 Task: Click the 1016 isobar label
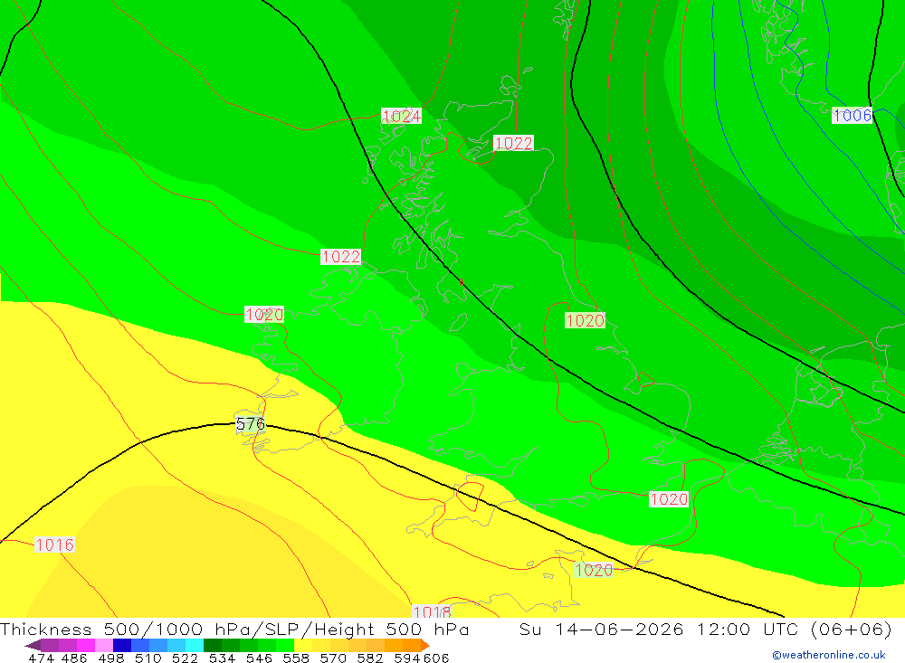[54, 545]
